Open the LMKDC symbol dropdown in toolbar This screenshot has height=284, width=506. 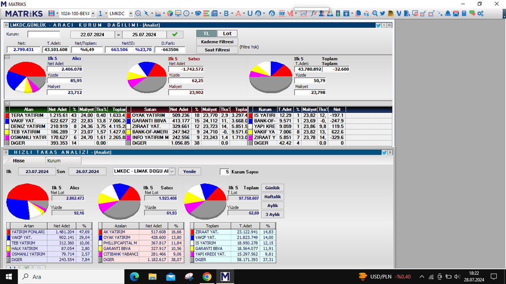131,13
